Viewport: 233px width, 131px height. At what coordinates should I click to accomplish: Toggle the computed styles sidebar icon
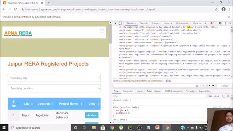tap(227, 96)
